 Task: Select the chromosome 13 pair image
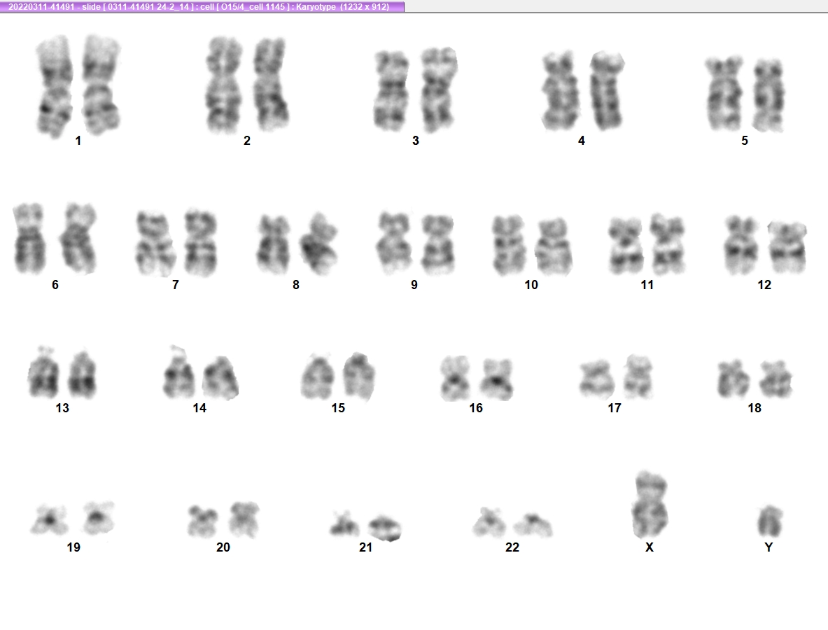[x=62, y=372]
